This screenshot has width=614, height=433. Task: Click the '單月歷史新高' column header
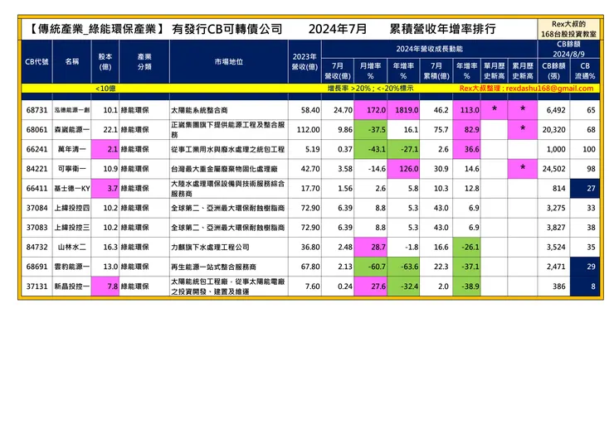(494, 70)
